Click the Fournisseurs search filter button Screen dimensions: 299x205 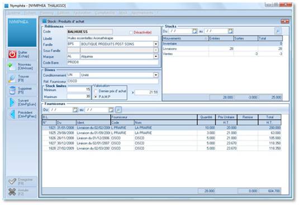pos(118,110)
